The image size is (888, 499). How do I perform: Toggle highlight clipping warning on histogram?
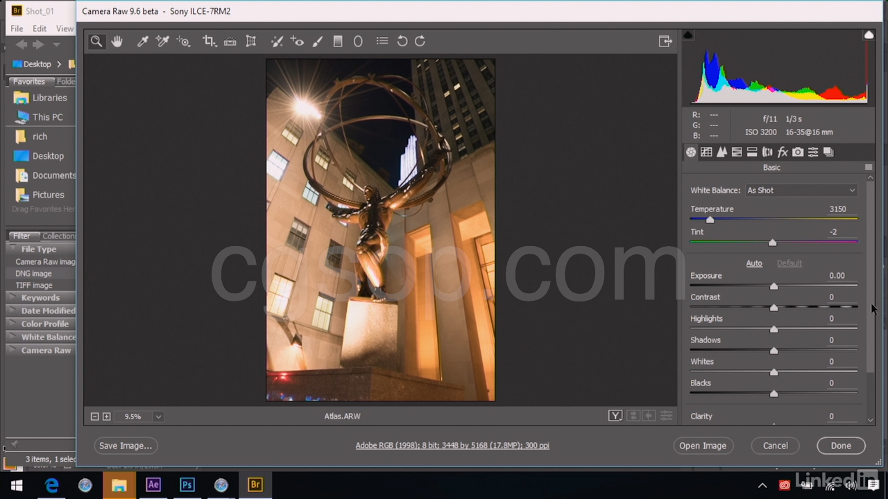(x=869, y=35)
